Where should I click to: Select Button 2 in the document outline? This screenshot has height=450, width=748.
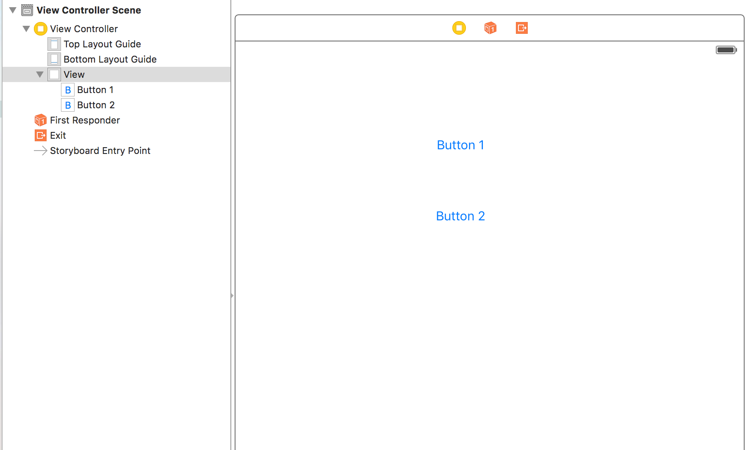point(96,104)
